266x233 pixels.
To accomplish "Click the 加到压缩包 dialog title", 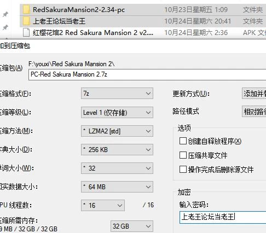I will [15, 46].
